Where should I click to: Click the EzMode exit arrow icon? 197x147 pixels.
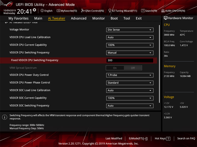[x=146, y=139]
